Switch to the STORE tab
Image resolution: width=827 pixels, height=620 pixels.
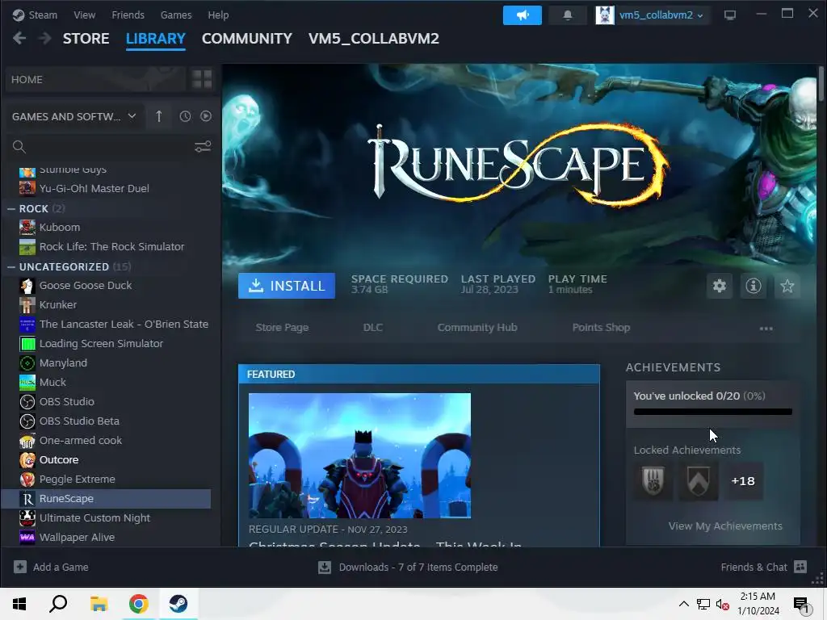tap(86, 39)
